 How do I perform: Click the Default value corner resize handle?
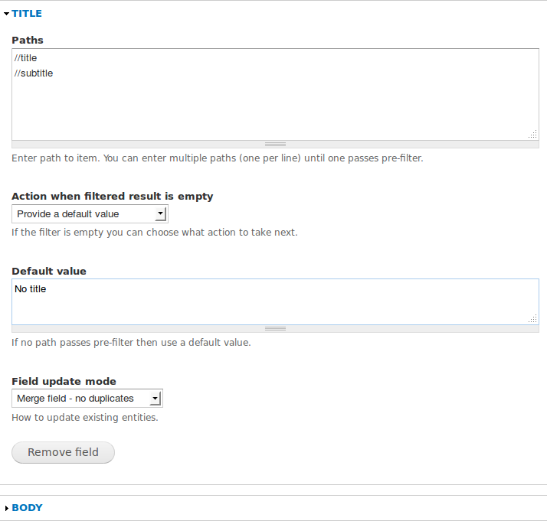click(532, 319)
